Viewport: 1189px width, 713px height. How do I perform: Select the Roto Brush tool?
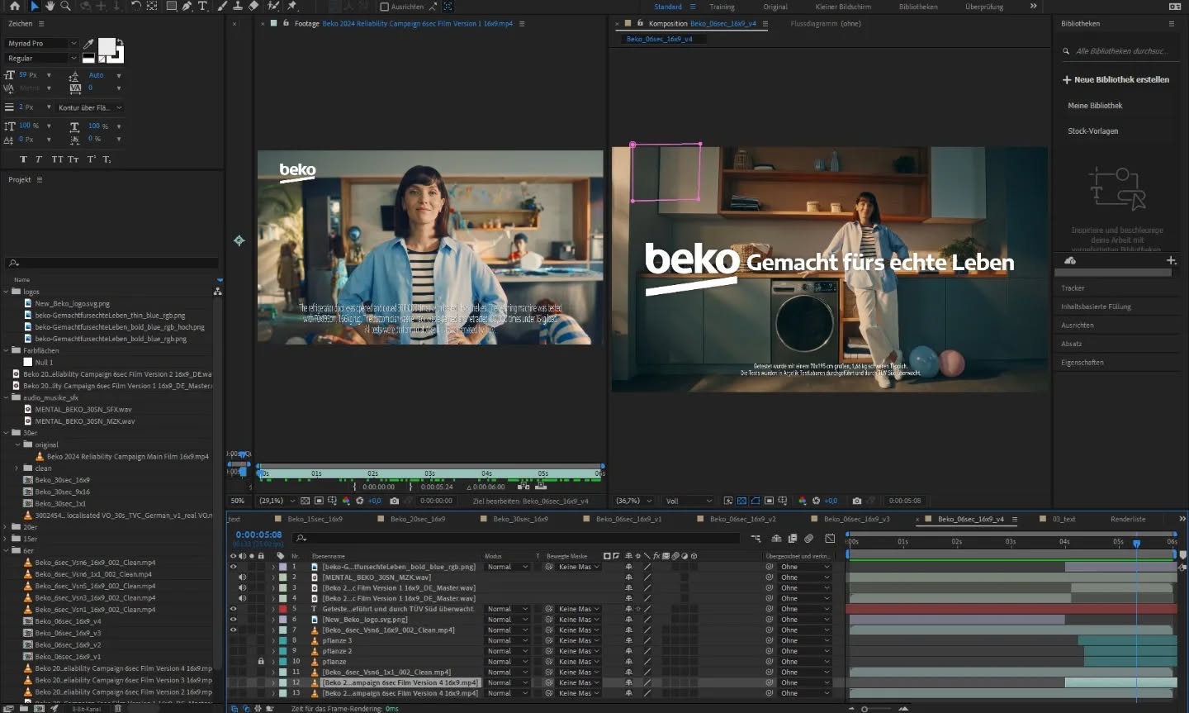[x=273, y=6]
